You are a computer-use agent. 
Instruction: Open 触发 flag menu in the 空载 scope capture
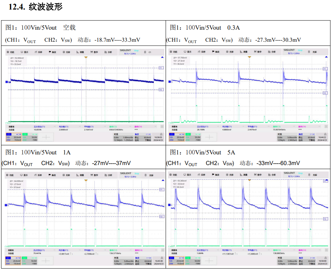coord(52,52)
